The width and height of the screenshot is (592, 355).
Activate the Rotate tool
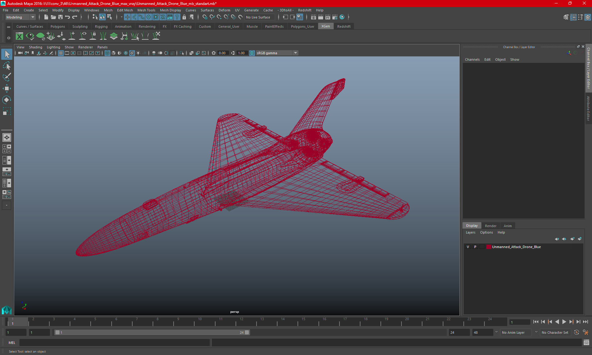6,100
